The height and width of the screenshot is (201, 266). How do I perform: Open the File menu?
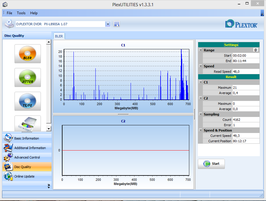(9, 13)
